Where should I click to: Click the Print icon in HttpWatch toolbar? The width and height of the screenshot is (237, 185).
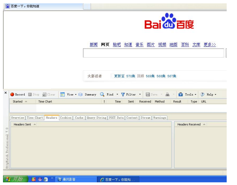[x=167, y=94]
